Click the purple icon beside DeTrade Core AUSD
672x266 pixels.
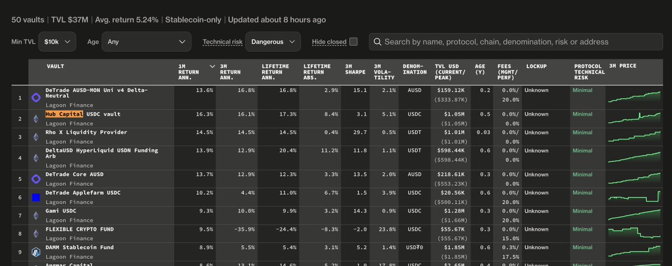click(x=36, y=179)
